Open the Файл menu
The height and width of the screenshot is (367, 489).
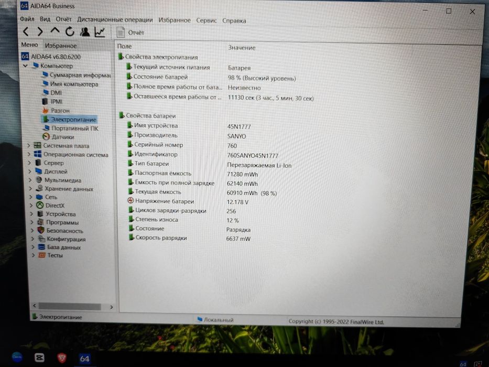27,19
